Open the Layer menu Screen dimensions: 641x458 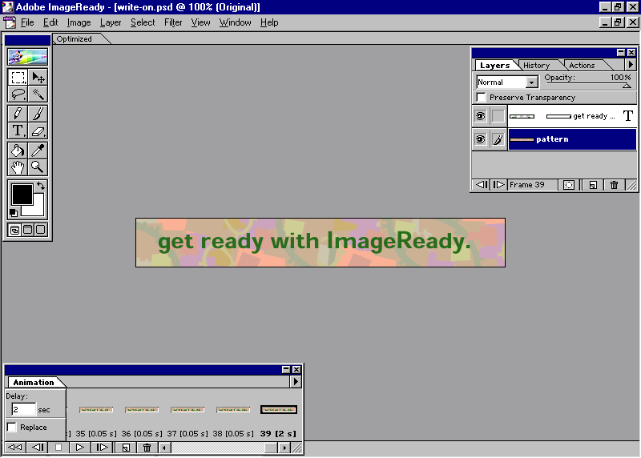click(111, 22)
